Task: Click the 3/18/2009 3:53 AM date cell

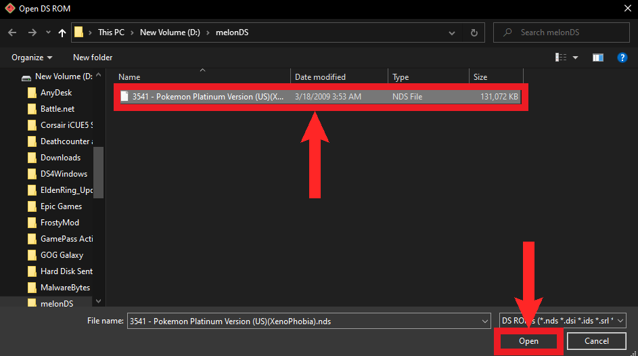Action: tap(328, 97)
